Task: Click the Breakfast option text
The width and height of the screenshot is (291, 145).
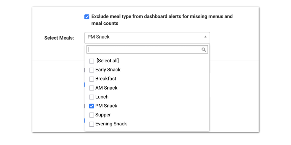Action: [106, 79]
